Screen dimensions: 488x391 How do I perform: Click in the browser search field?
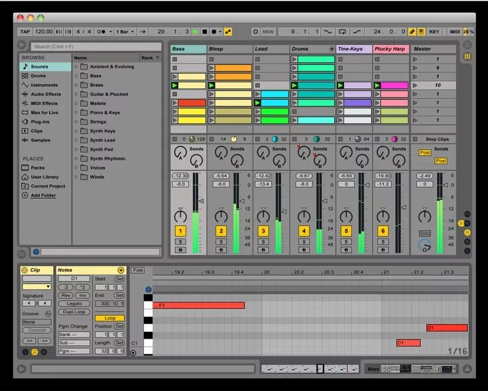(96, 46)
